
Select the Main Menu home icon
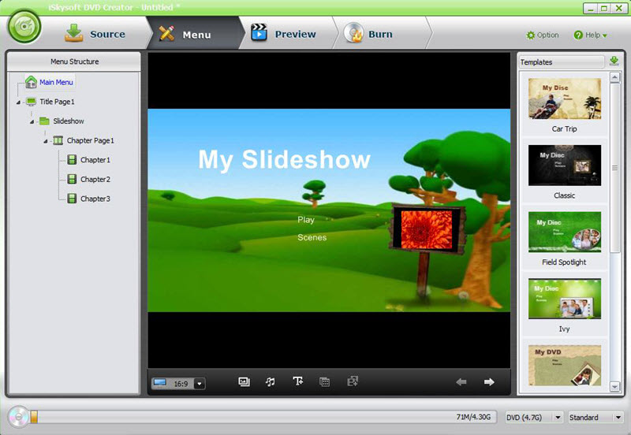click(x=31, y=82)
